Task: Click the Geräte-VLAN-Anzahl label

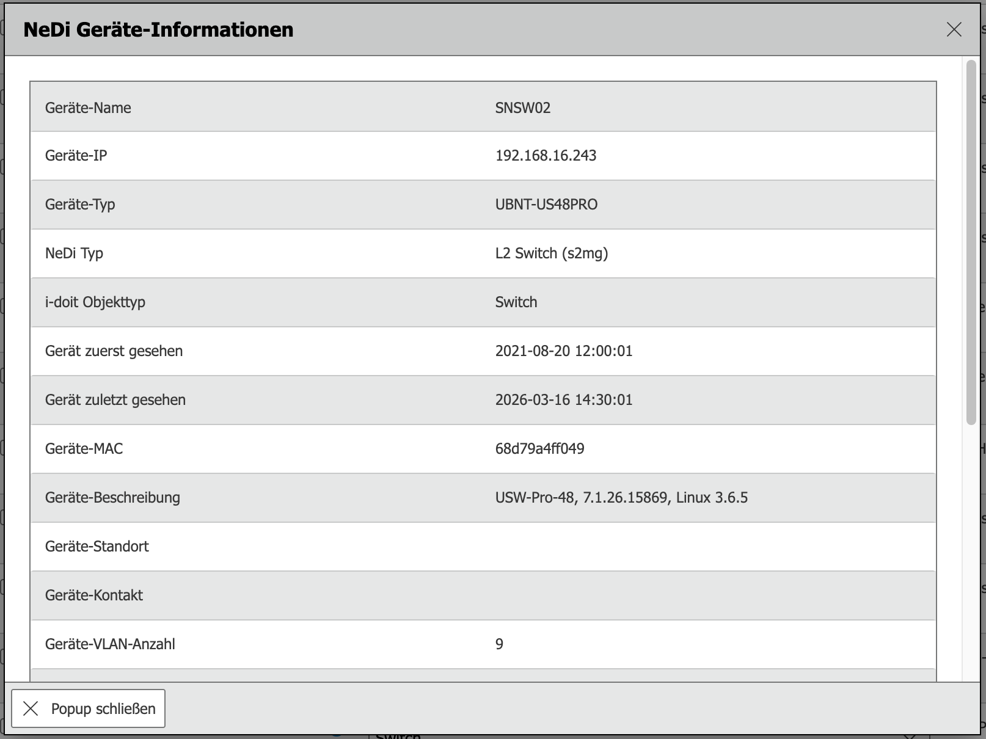Action: pyautogui.click(x=110, y=644)
